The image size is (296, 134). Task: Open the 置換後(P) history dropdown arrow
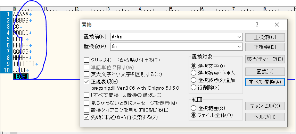pos(239,46)
